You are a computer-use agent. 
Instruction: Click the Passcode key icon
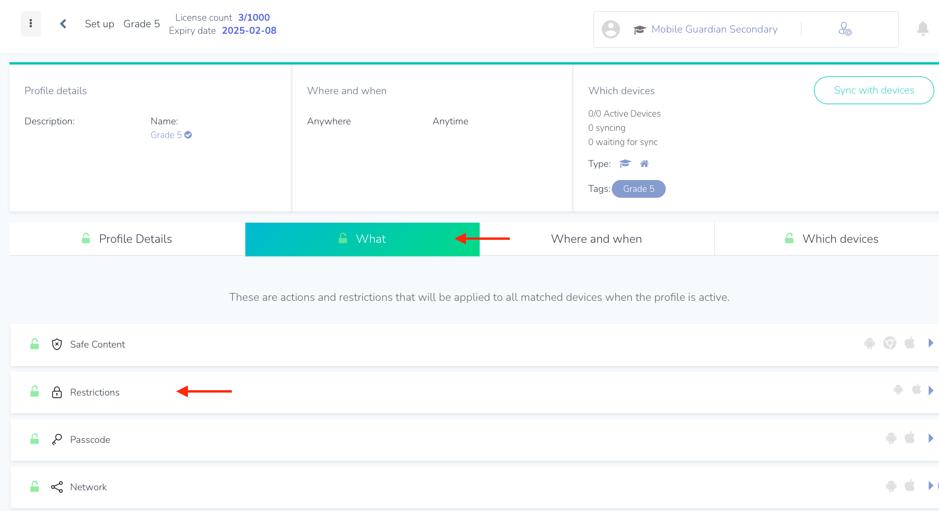(x=57, y=439)
